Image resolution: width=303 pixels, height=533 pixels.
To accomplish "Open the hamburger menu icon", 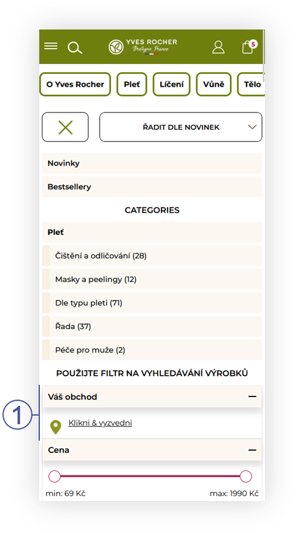I will point(50,46).
